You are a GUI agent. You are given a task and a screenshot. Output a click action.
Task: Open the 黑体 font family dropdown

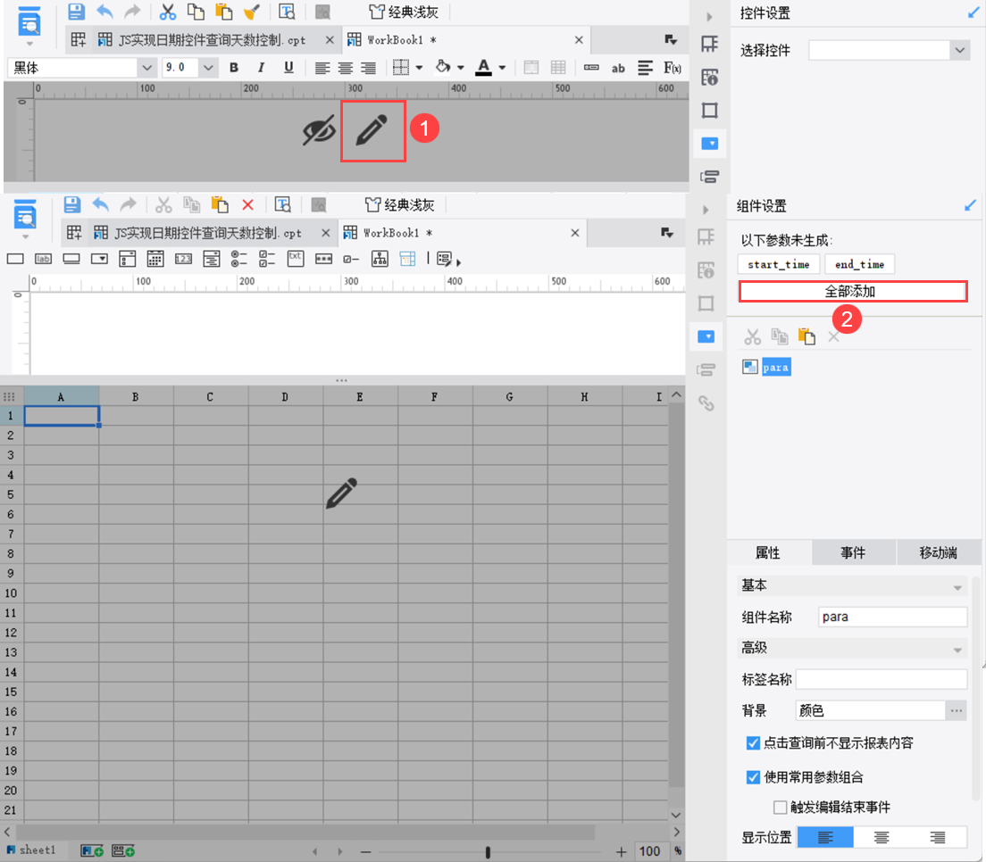pyautogui.click(x=146, y=68)
